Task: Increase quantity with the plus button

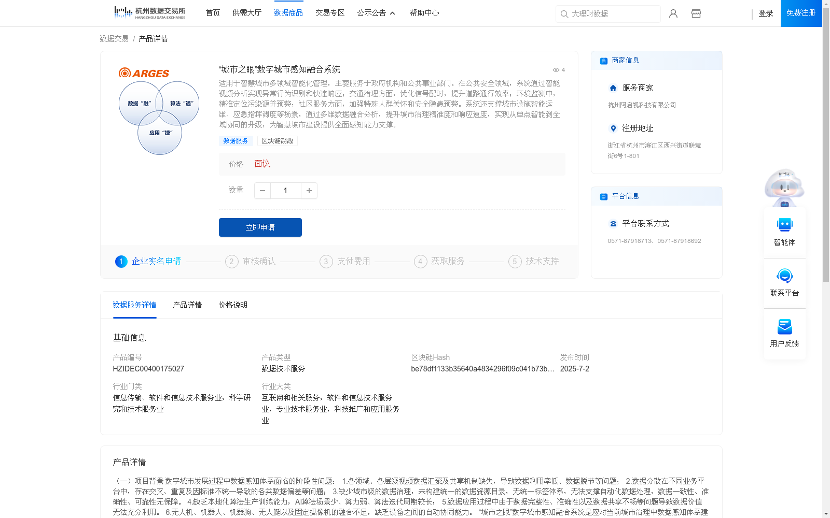Action: (309, 191)
